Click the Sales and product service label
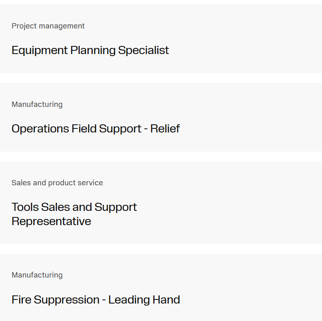The image size is (322, 321). click(x=57, y=183)
